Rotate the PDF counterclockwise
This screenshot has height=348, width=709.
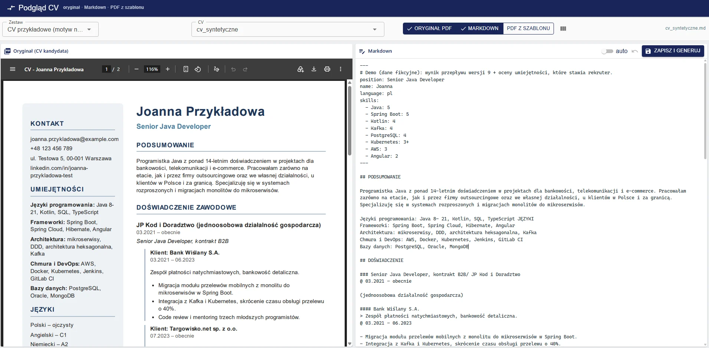pos(198,69)
